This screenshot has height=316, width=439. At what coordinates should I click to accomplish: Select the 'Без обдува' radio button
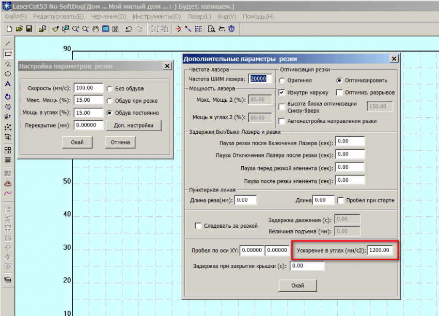point(109,88)
